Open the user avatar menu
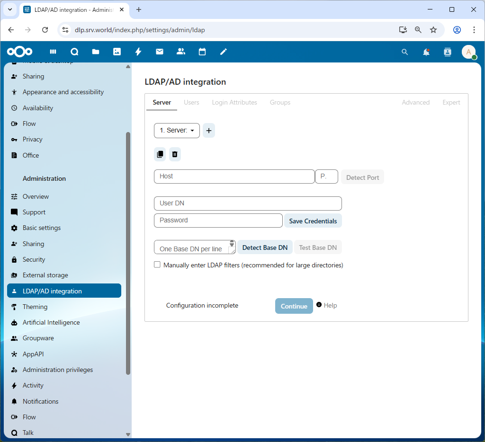The height and width of the screenshot is (442, 485). [469, 52]
